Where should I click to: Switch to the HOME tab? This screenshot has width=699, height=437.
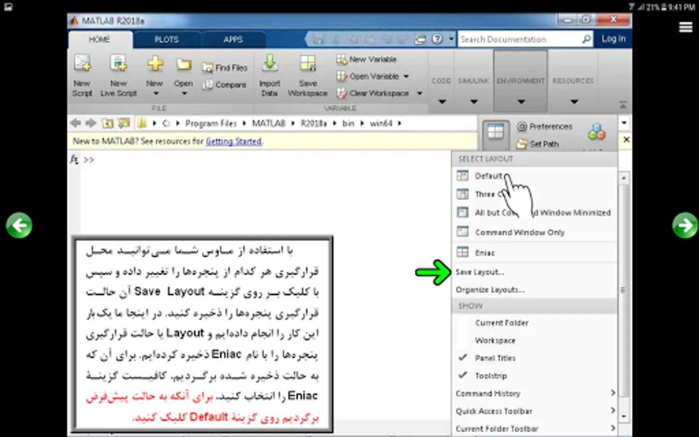click(100, 39)
